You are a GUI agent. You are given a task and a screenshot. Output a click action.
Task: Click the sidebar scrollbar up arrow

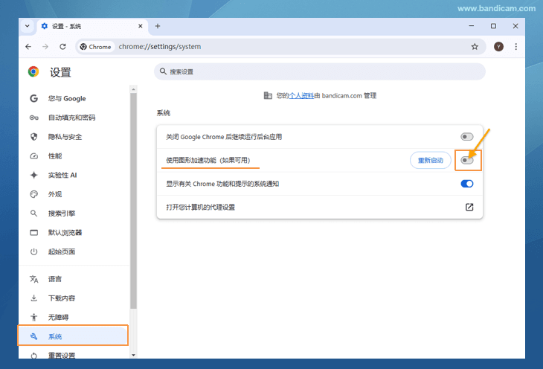[x=133, y=89]
